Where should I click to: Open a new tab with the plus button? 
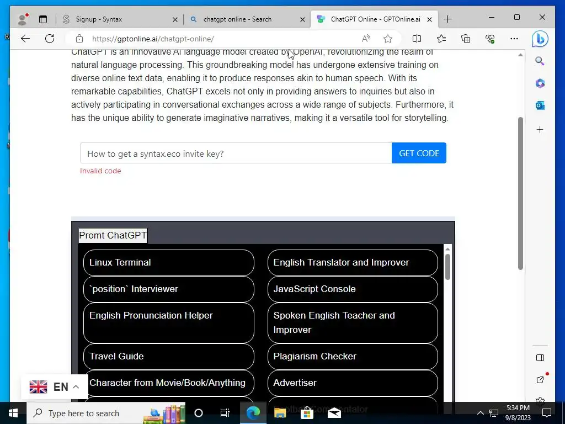coord(447,19)
